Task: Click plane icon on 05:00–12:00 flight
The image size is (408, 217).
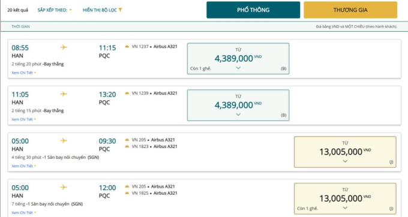Action: [64, 187]
